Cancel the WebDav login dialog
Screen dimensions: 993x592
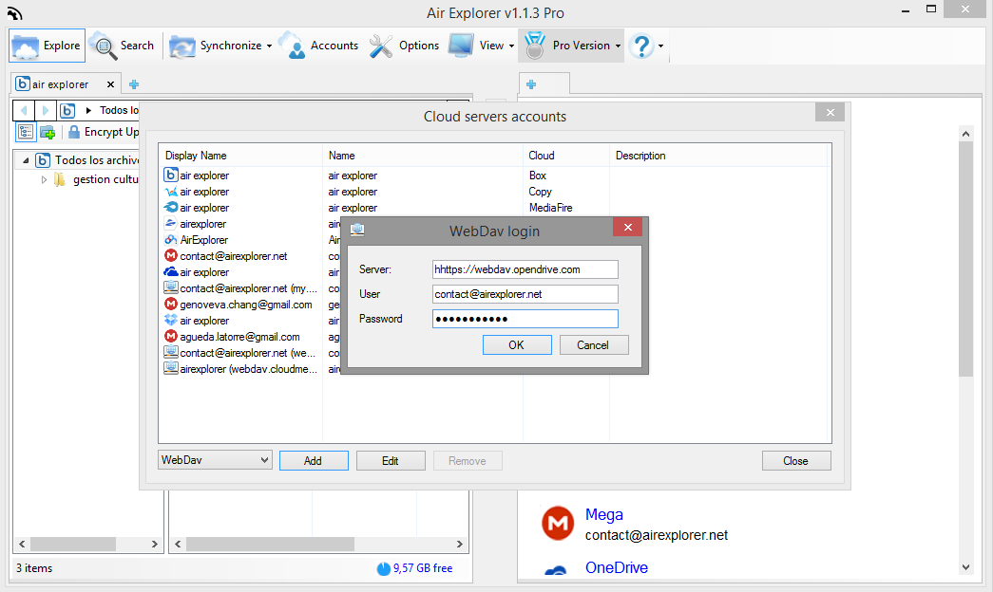click(x=593, y=344)
